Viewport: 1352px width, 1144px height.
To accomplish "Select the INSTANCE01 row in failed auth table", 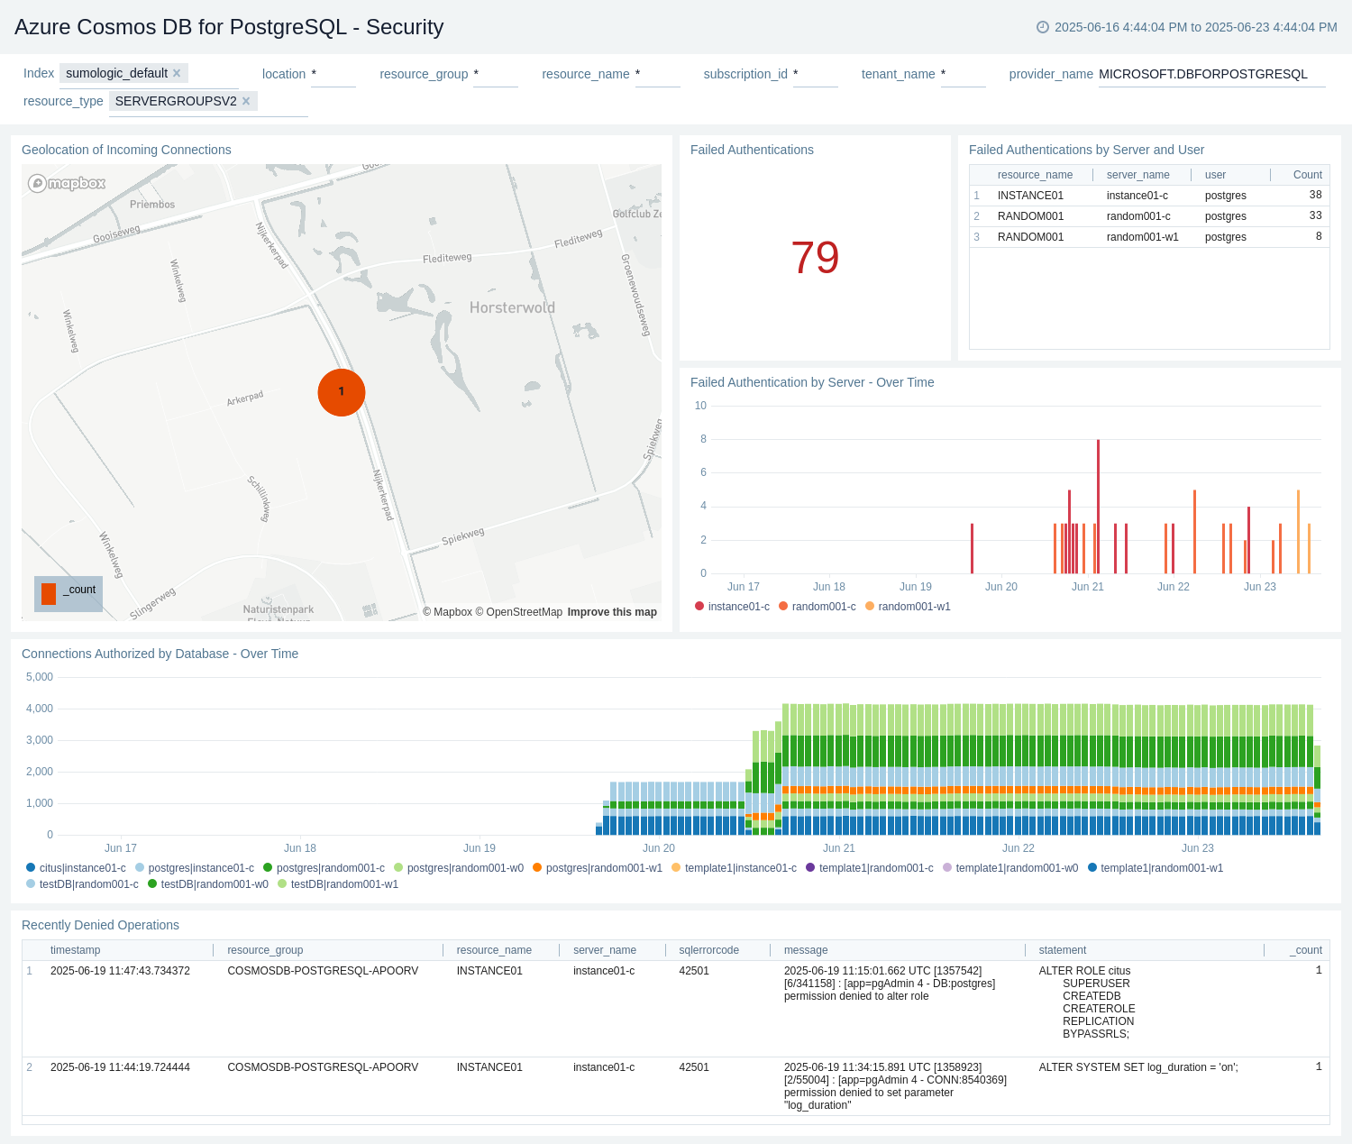I will point(1149,196).
